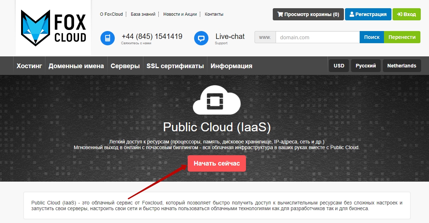
Task: Click the login arrow icon in the Вход button
Action: [x=399, y=15]
